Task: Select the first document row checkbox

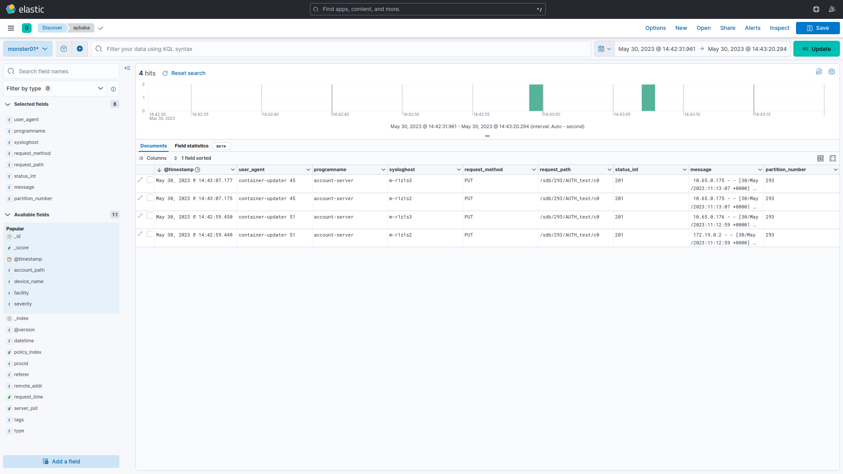Action: [150, 180]
